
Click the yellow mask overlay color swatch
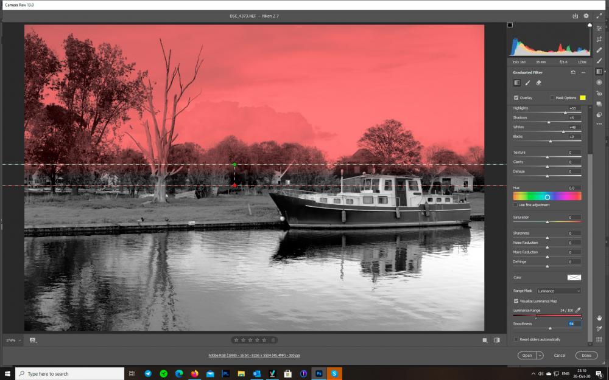coord(583,97)
